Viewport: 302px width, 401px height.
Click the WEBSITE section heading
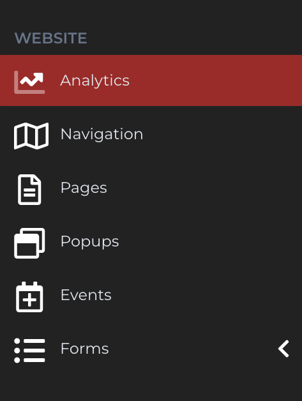click(50, 38)
